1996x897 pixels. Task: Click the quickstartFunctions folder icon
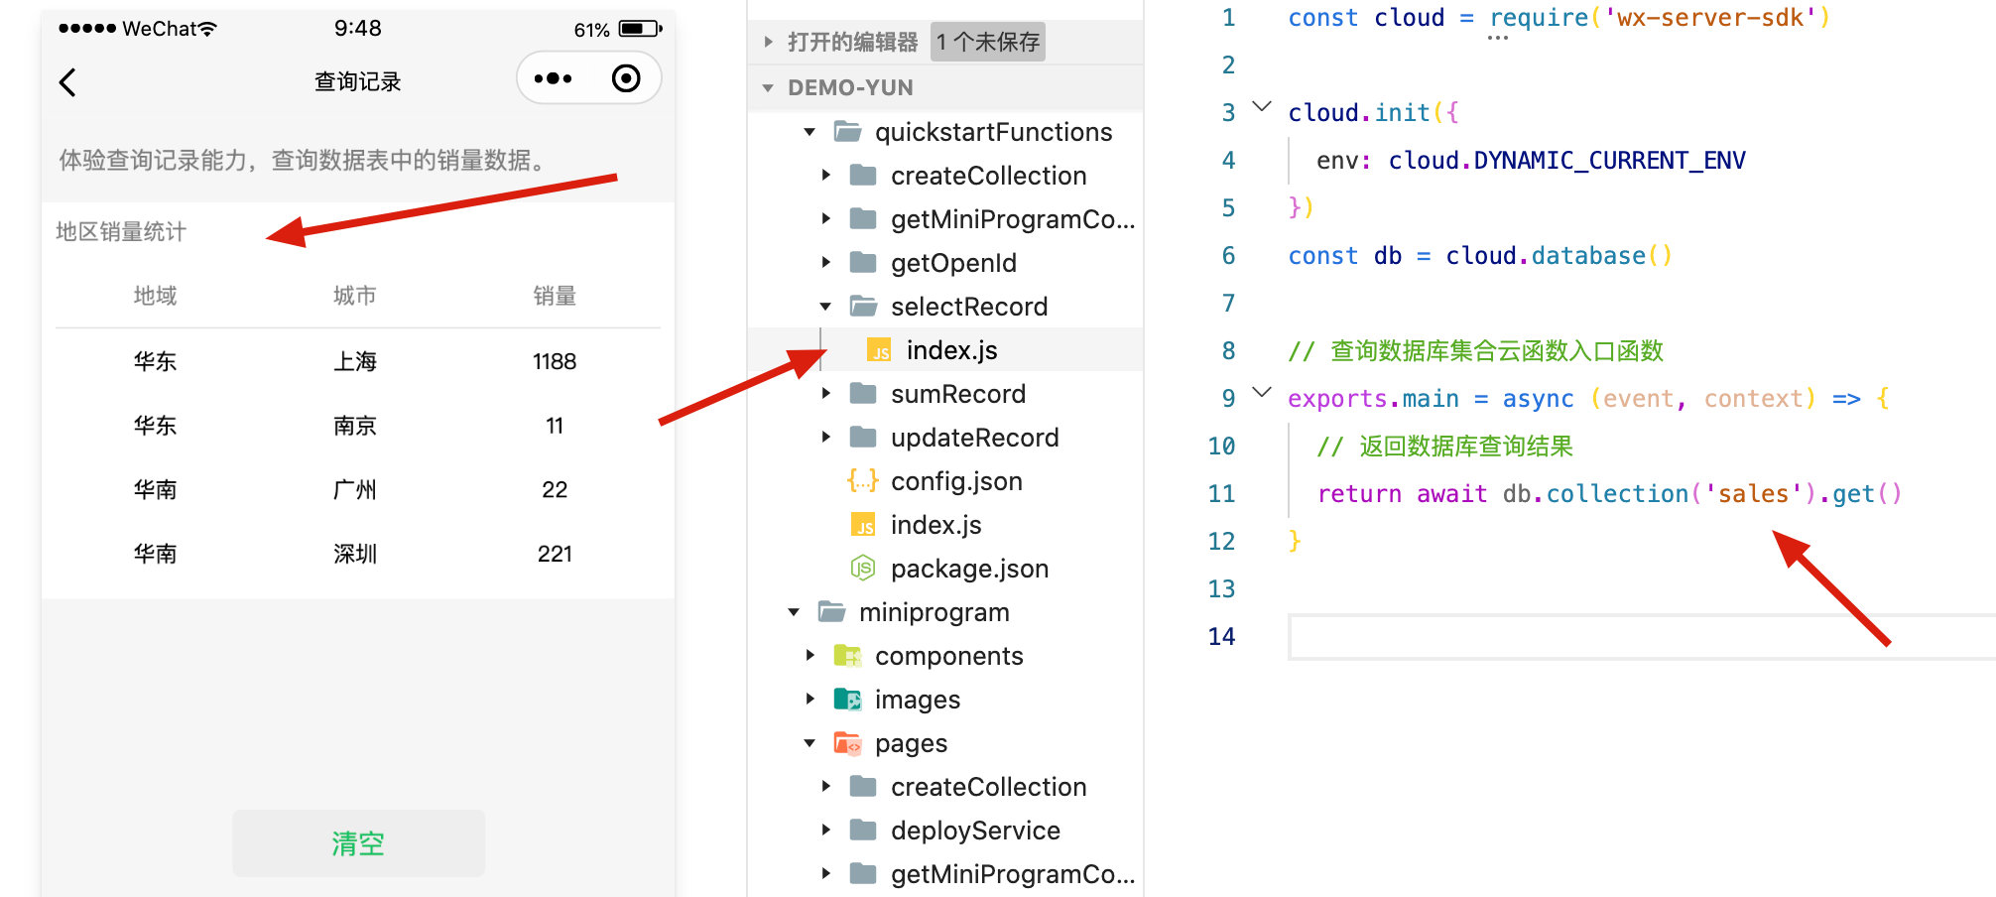pyautogui.click(x=847, y=131)
